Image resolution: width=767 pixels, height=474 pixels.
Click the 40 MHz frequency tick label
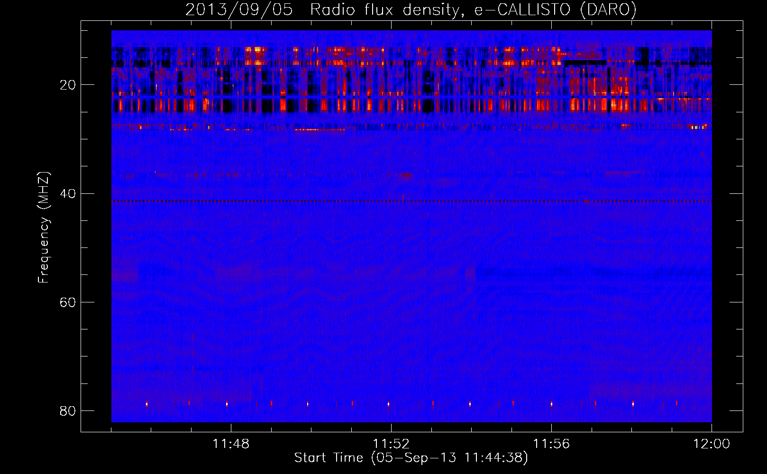[x=68, y=193]
